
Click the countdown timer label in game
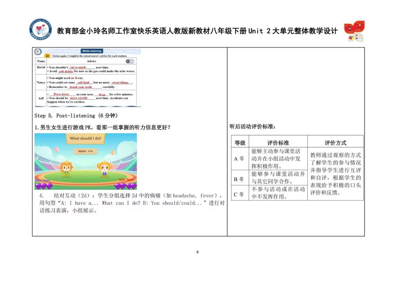(x=85, y=151)
